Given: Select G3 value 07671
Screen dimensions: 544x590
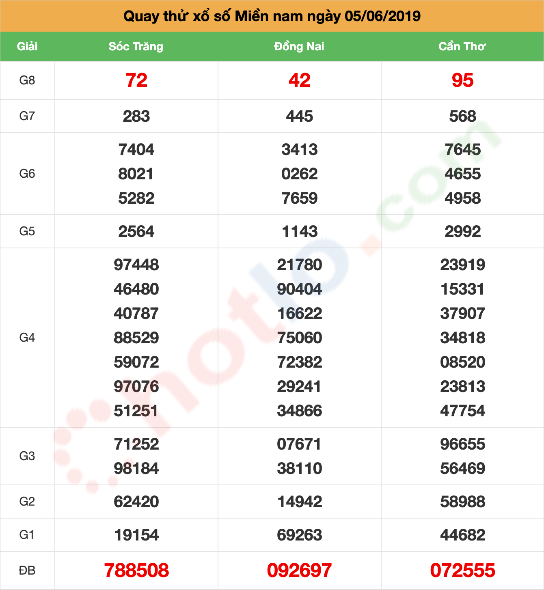Looking at the screenshot, I should click(x=299, y=444).
